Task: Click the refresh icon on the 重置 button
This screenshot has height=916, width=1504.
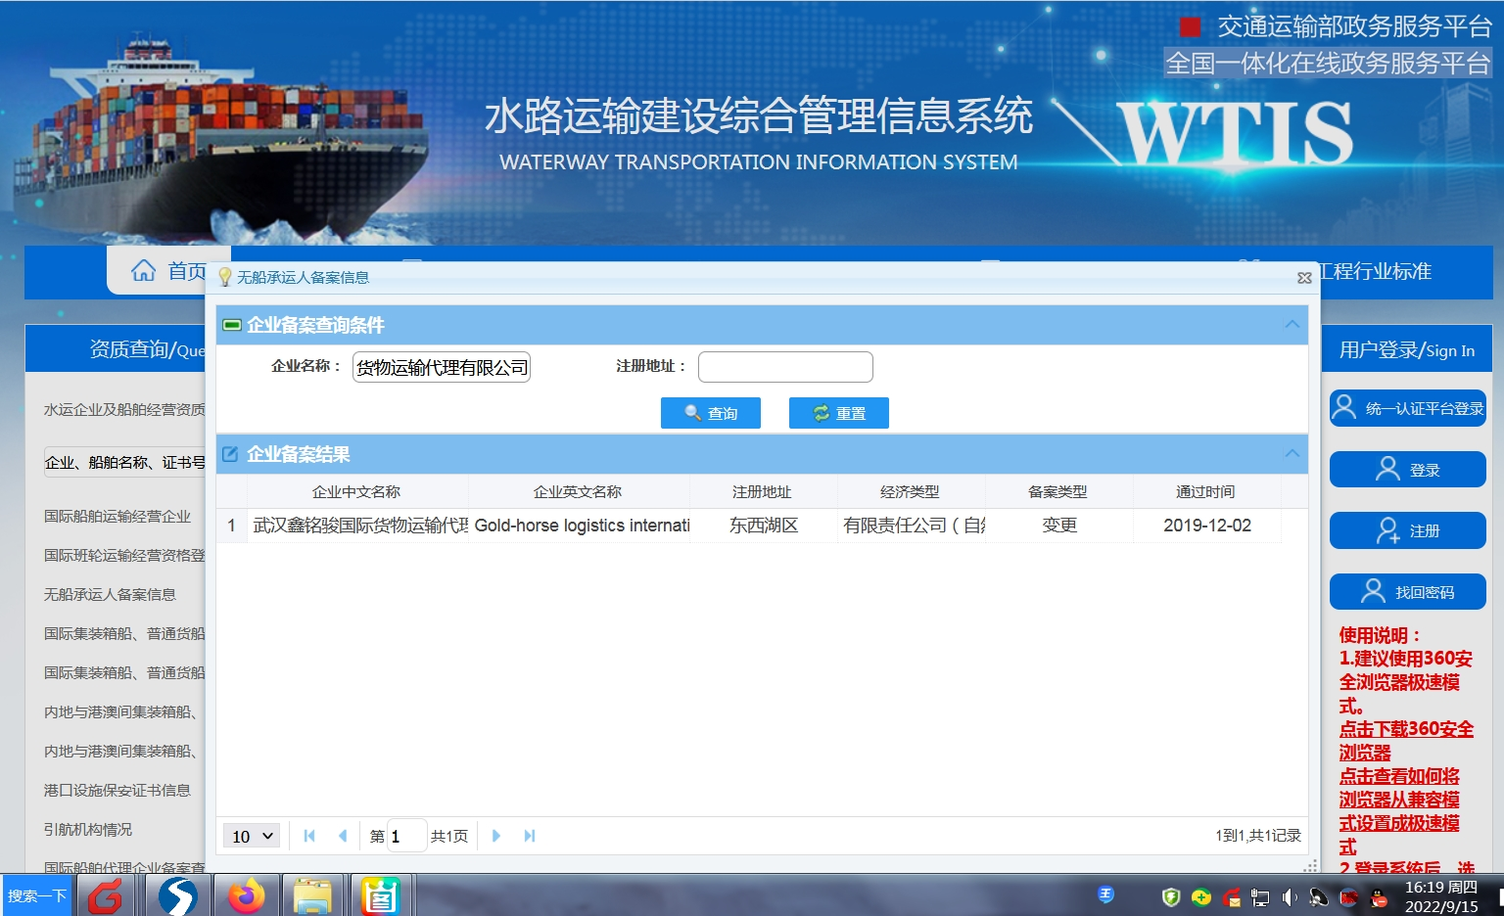Action: point(820,412)
